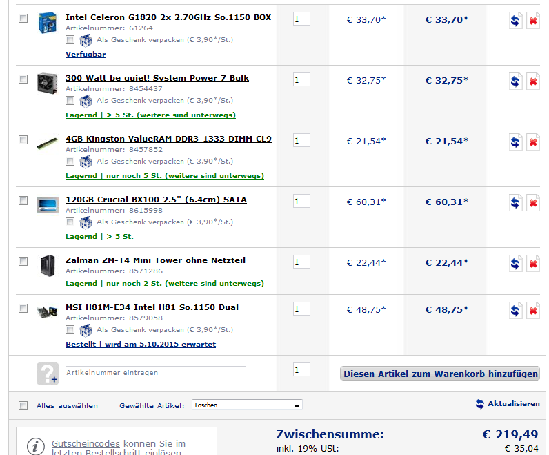Click the info icon beside Gutscheincodes
The height and width of the screenshot is (455, 549).
[x=35, y=446]
